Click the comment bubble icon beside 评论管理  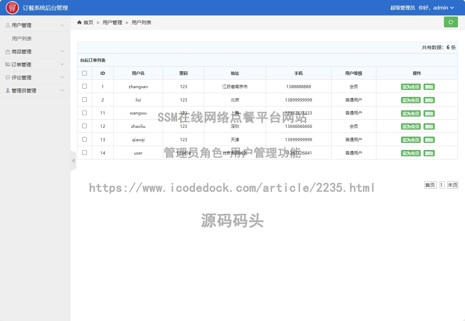click(8, 78)
